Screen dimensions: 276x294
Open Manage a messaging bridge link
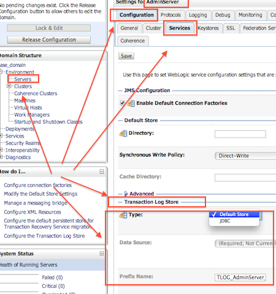click(x=36, y=203)
